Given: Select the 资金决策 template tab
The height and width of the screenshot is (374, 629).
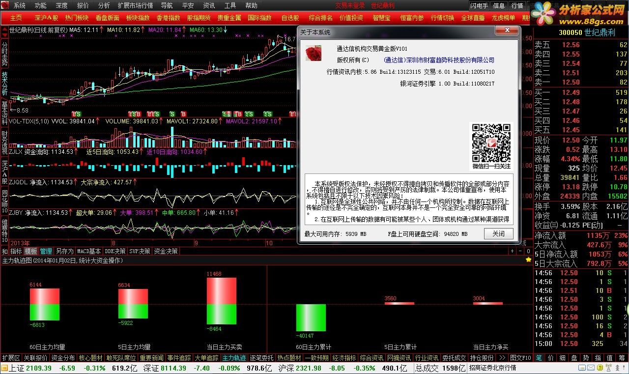Looking at the screenshot, I should tap(166, 251).
